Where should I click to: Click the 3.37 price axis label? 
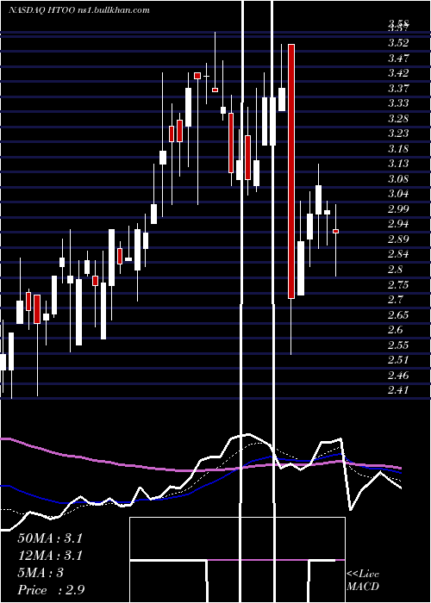(x=398, y=88)
